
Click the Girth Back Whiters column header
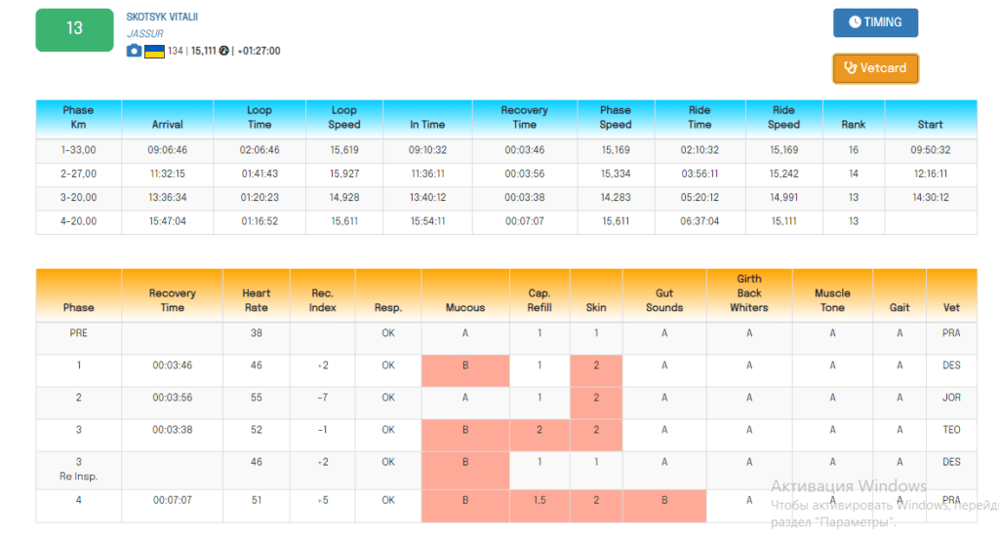(749, 293)
